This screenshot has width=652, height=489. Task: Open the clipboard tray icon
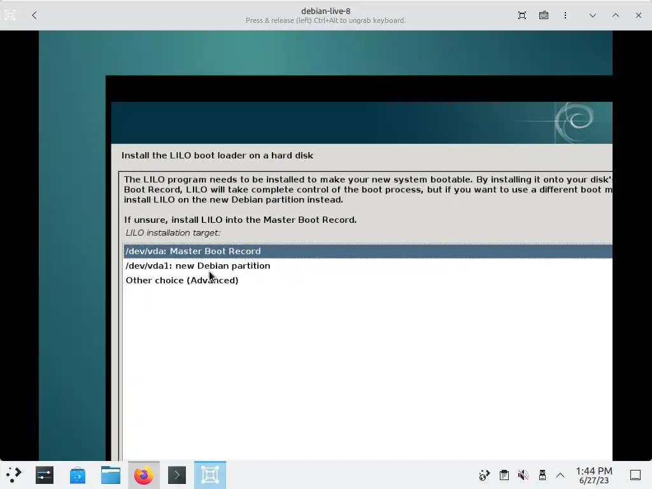tap(504, 475)
